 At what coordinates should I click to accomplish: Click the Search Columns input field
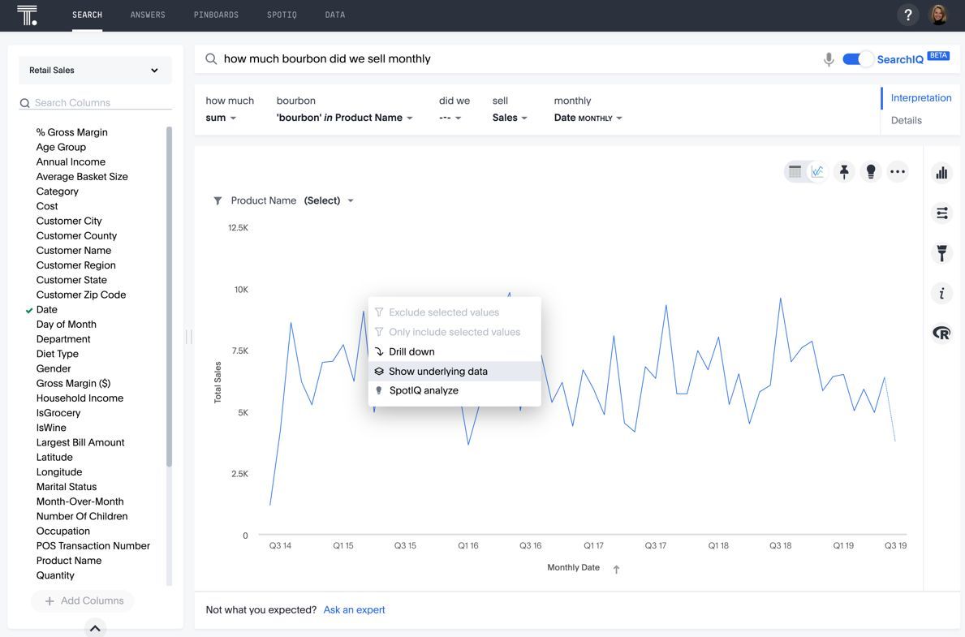click(97, 103)
